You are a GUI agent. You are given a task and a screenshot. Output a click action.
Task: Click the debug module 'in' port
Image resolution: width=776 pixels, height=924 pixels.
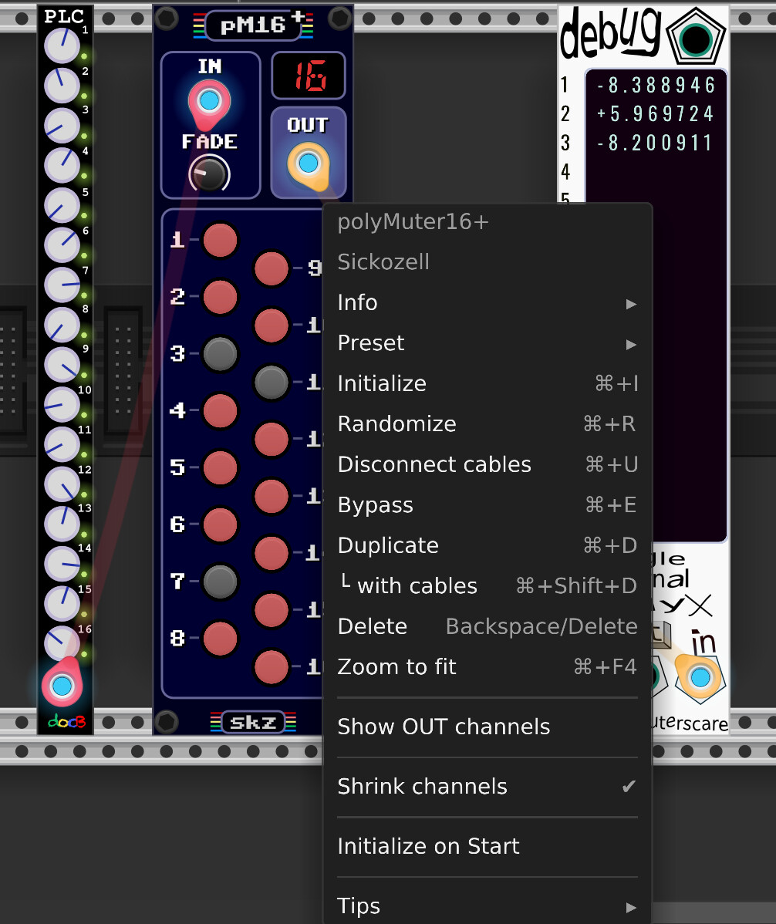(x=700, y=677)
